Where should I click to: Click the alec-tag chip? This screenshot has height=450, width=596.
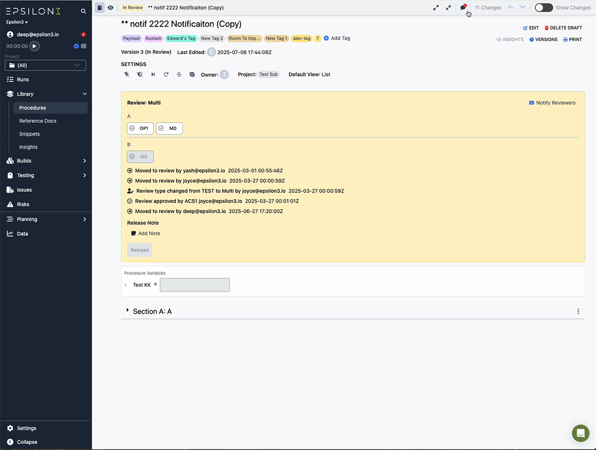[x=302, y=38]
